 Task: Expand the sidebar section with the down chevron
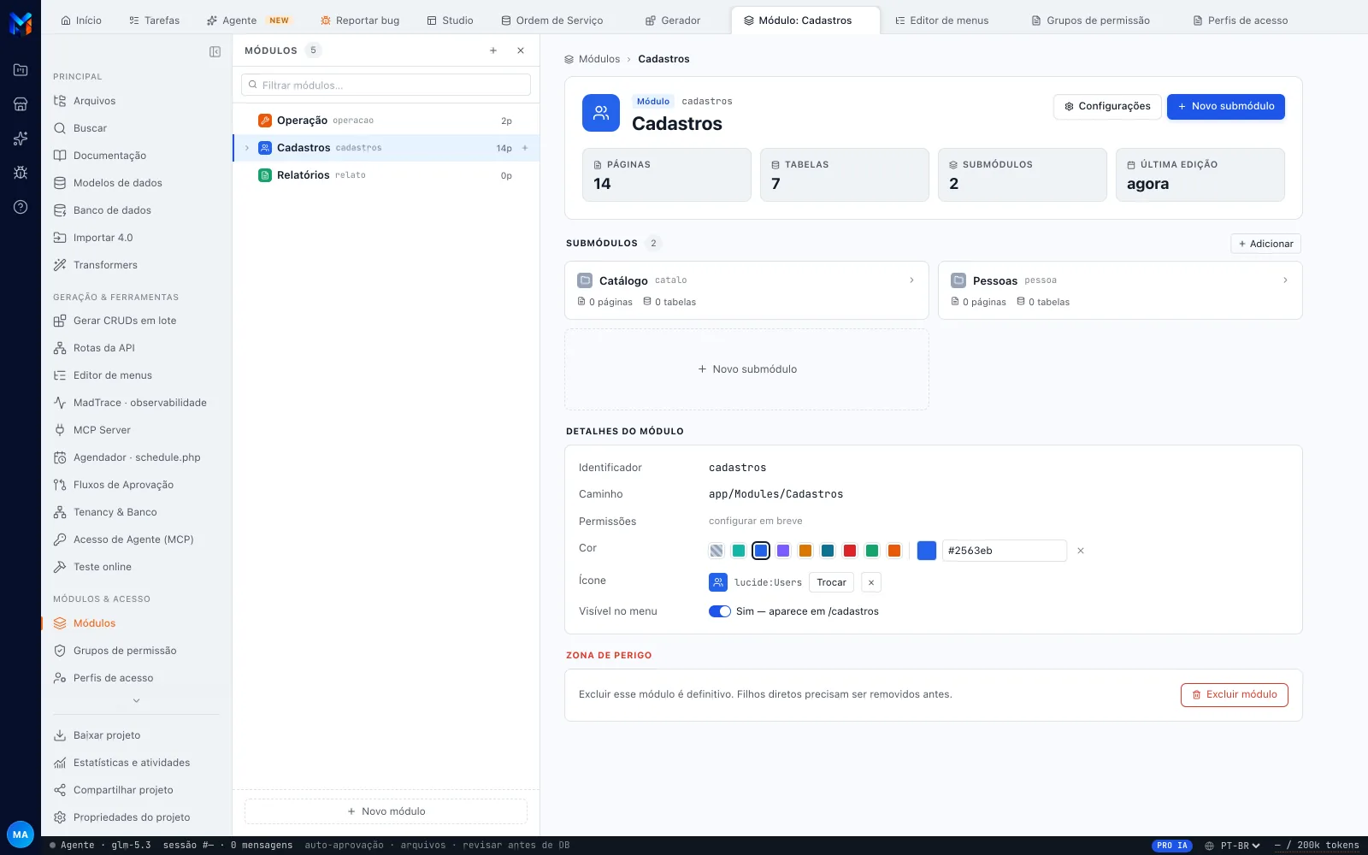(136, 701)
